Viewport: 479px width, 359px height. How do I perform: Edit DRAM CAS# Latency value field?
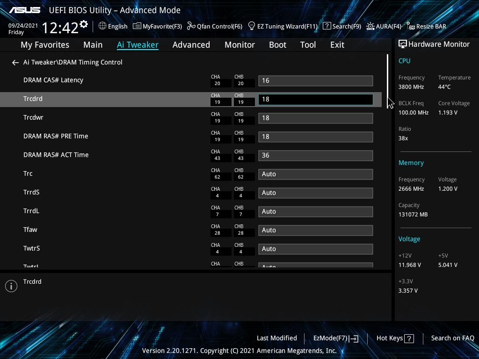pyautogui.click(x=316, y=80)
